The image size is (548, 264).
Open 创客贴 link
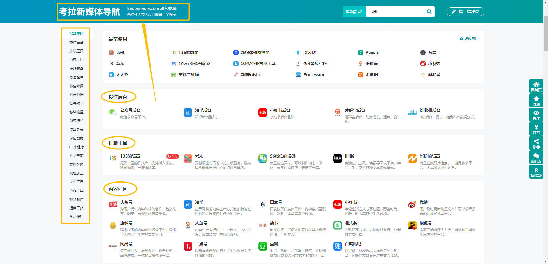pyautogui.click(x=306, y=53)
